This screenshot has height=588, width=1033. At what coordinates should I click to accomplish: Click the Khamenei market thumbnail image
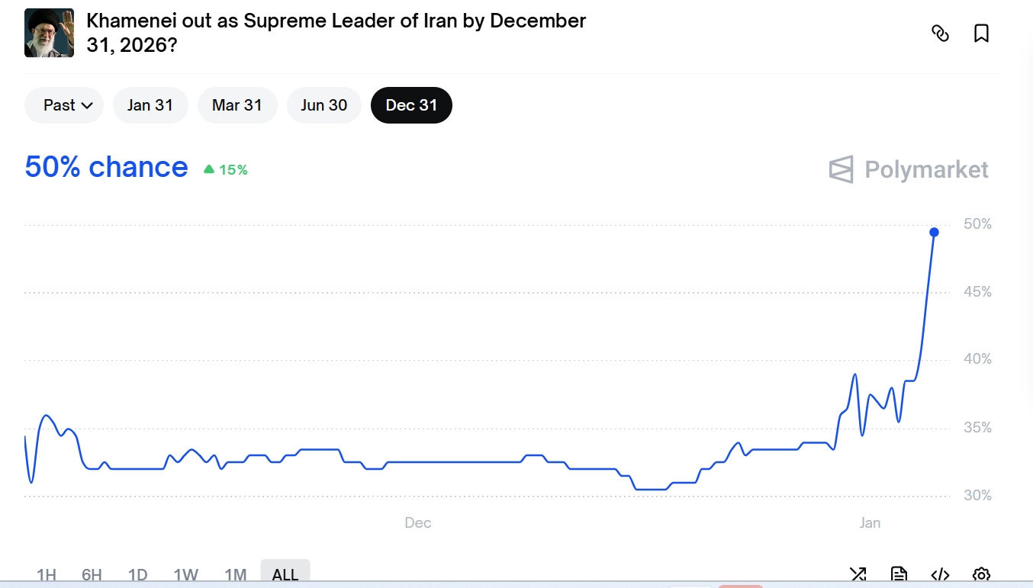pos(49,33)
